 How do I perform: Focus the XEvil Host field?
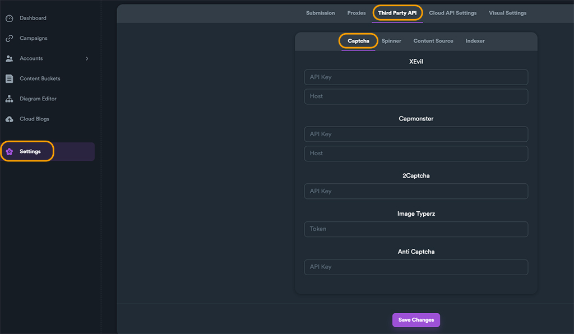(x=416, y=96)
